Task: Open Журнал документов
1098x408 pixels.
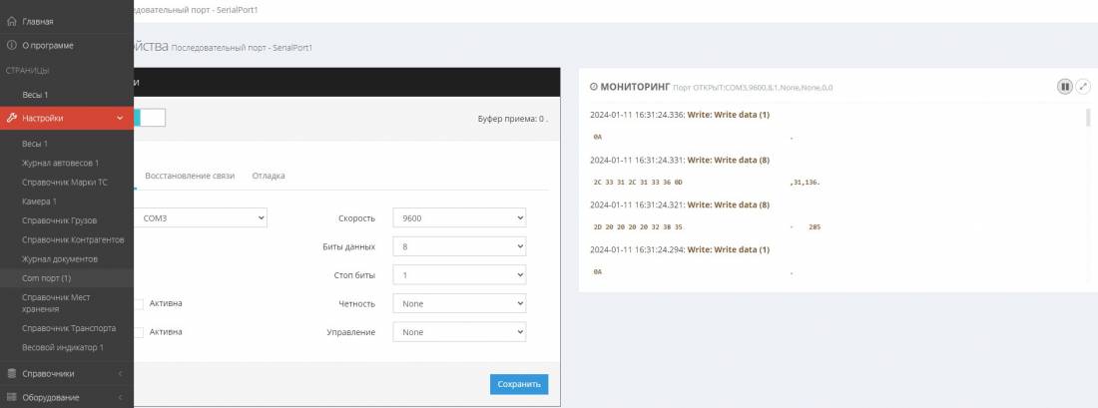Action: click(60, 259)
